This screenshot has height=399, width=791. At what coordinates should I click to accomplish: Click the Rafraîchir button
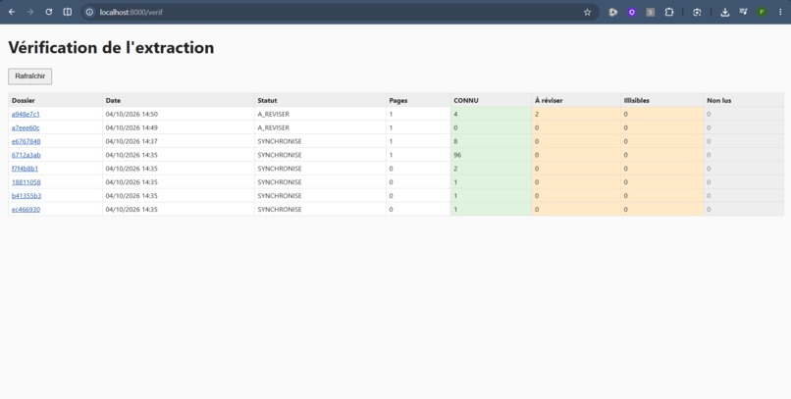pyautogui.click(x=30, y=76)
